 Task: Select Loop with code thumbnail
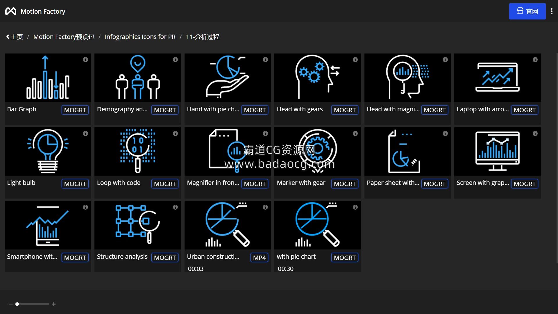point(138,151)
